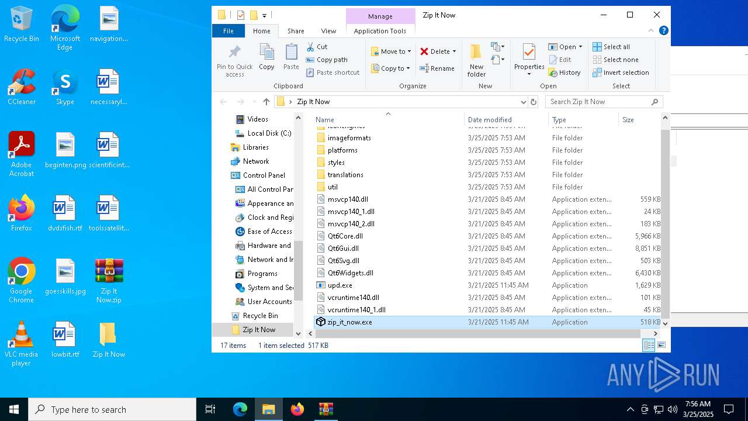The image size is (748, 421).
Task: Open Properties with the checkmark icon
Action: (x=529, y=60)
